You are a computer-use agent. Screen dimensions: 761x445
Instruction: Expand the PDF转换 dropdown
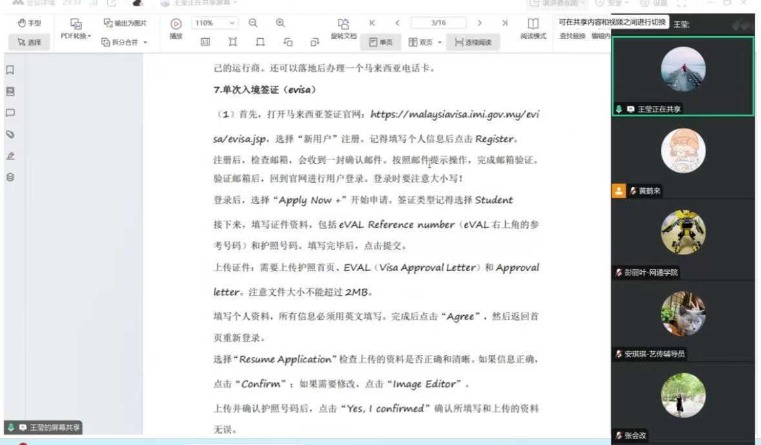click(76, 36)
